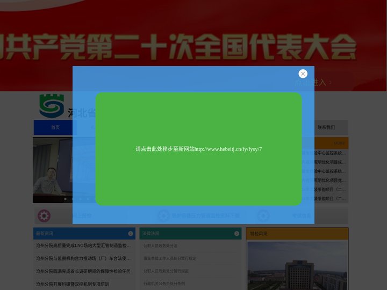The image size is (387, 290).
Task: Open news item 沧州分院开展科研暨双控机制专项培训
Action: point(73,284)
